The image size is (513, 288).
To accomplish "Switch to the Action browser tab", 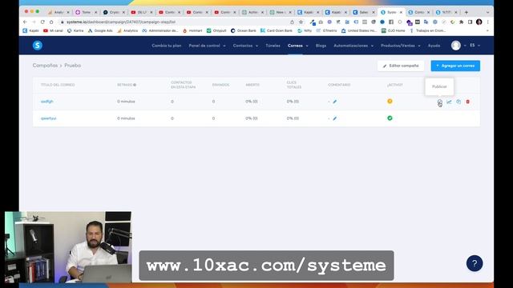I will (x=252, y=12).
